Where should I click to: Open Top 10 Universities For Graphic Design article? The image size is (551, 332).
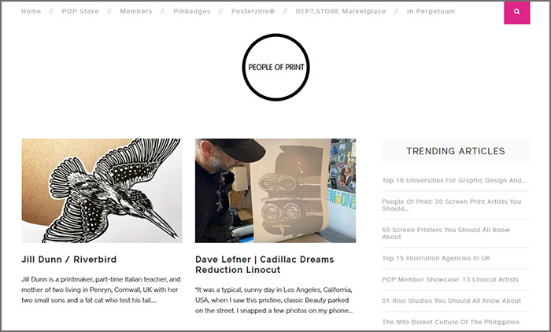point(454,180)
